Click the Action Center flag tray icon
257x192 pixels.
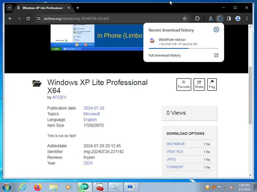pos(219,187)
